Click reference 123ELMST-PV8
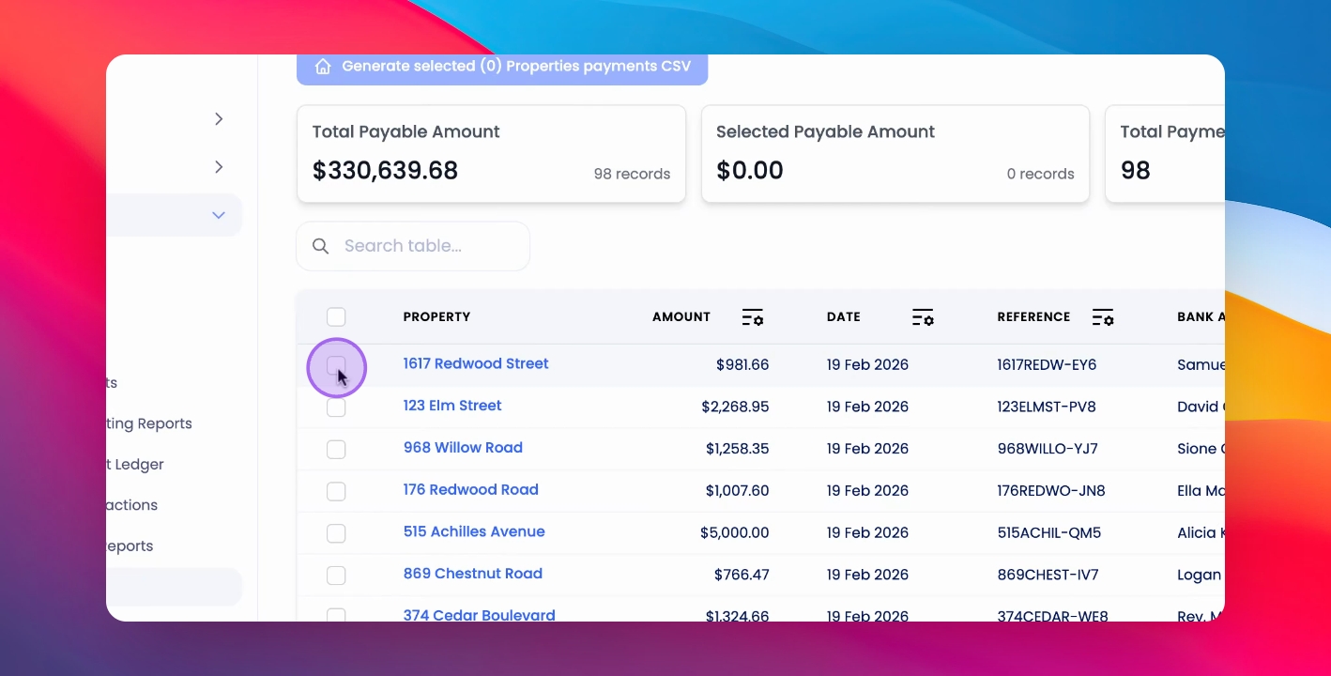The image size is (1331, 676). point(1047,407)
